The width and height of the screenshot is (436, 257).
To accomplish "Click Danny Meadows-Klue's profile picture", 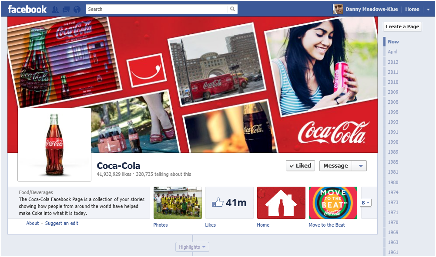I will point(338,9).
